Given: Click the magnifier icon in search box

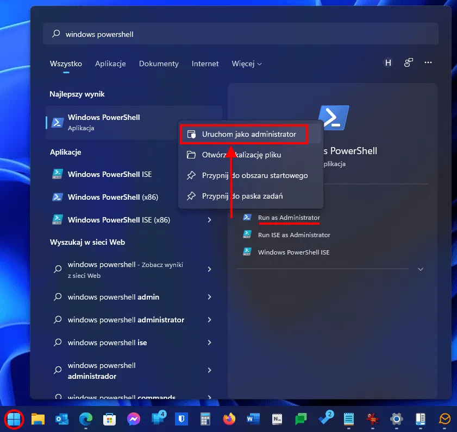Looking at the screenshot, I should [55, 34].
